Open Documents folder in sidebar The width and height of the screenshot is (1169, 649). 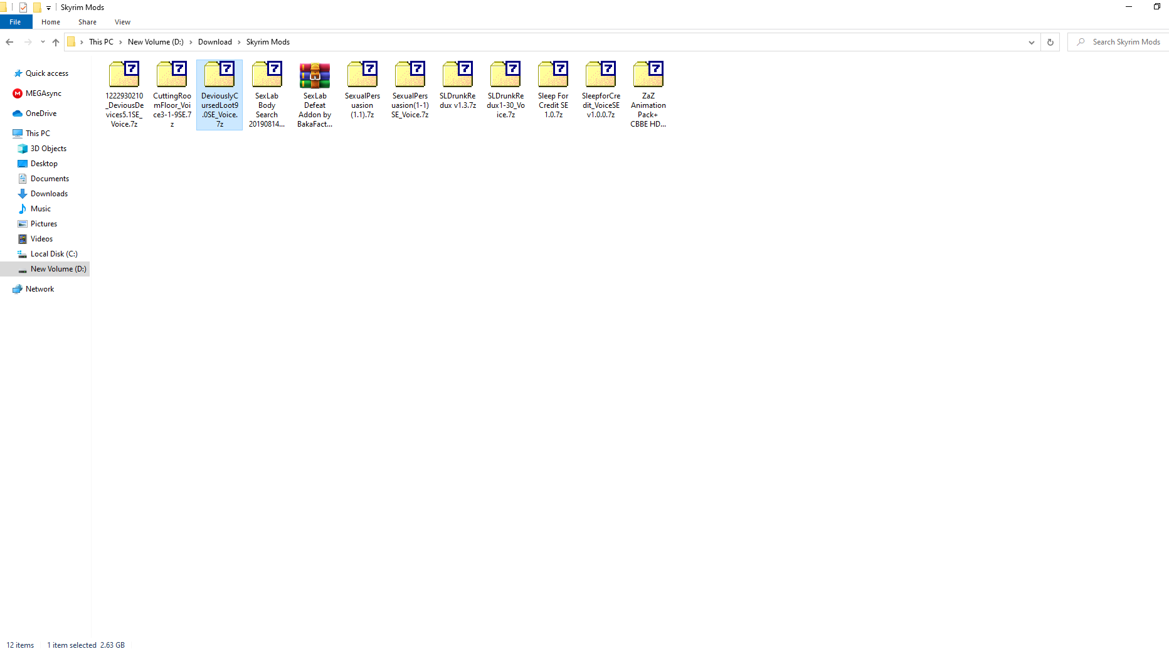(50, 179)
